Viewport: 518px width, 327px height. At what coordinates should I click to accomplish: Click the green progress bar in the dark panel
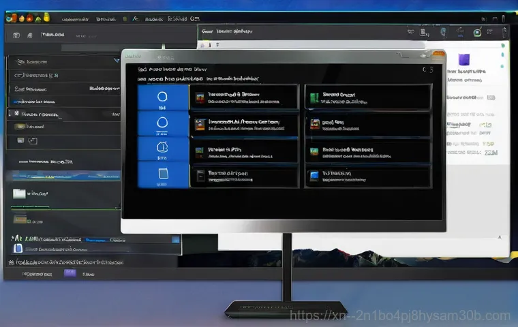[x=65, y=208]
